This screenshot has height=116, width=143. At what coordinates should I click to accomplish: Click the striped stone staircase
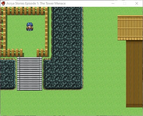coord(30,74)
